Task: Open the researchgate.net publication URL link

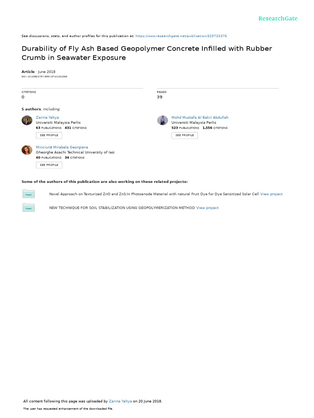Action: point(181,36)
